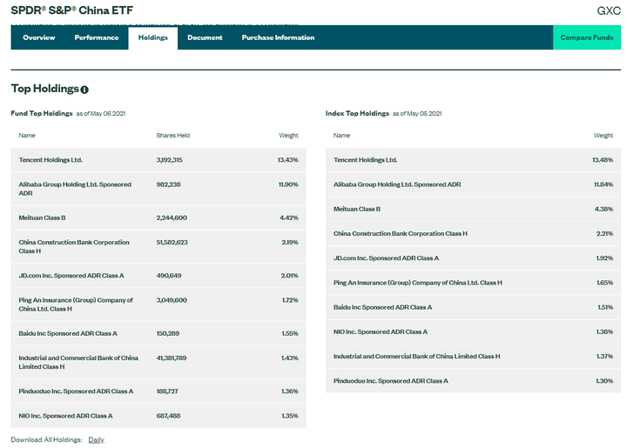The height and width of the screenshot is (448, 627).
Task: Select Alibaba Group Holding in Index holdings
Action: tap(397, 184)
